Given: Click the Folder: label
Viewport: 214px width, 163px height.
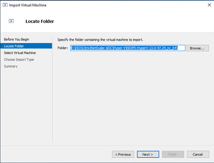Looking at the screenshot, I should click(63, 48).
